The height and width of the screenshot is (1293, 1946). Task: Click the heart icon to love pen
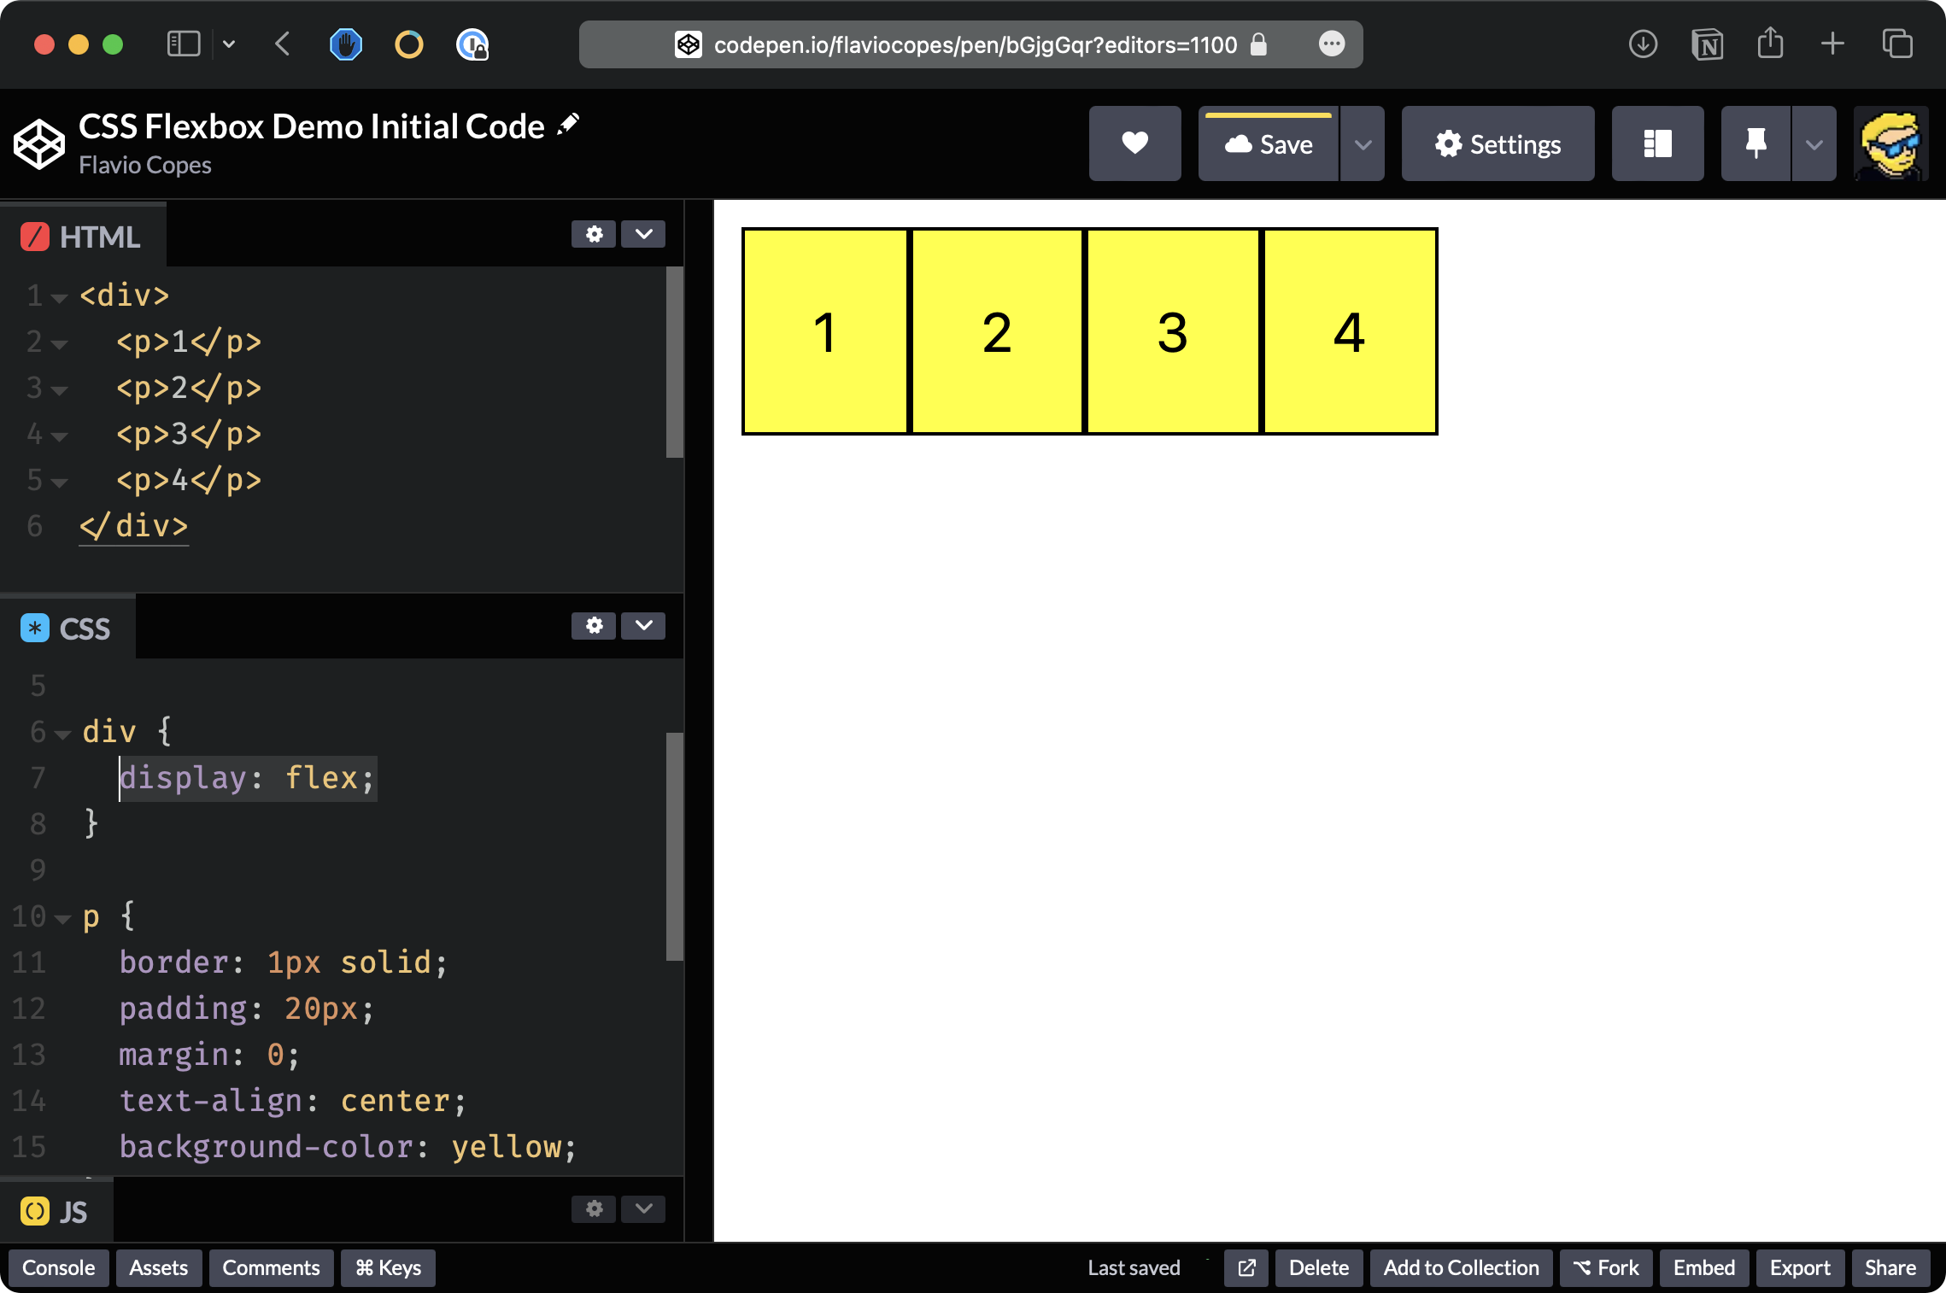coord(1134,143)
